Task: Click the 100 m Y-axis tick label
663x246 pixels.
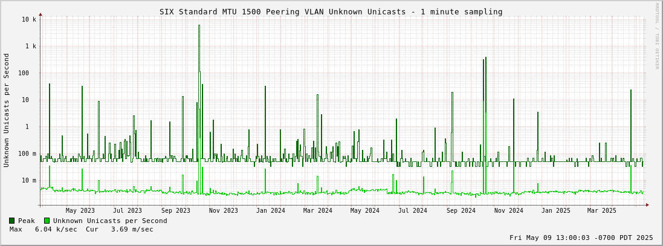Action: 26,154
